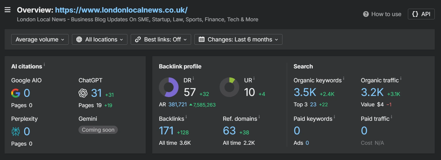The image size is (441, 160).
Task: Open the Organic keywords value 3.5K
Action: tap(305, 92)
